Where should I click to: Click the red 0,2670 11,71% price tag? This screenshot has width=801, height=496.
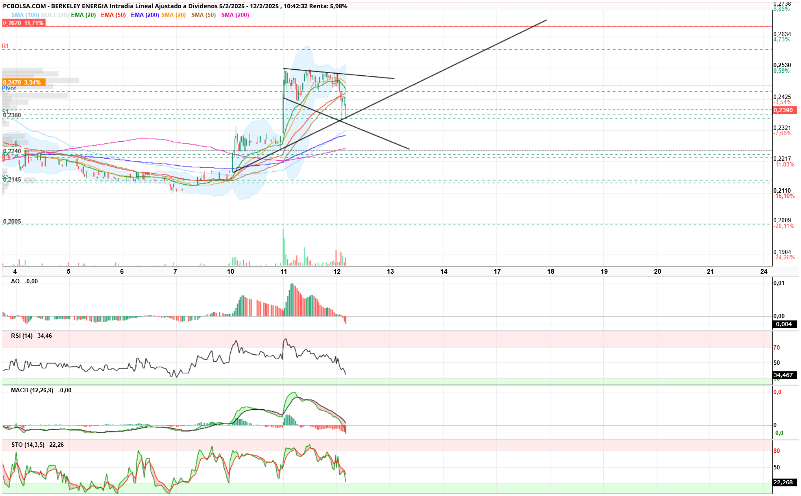24,23
